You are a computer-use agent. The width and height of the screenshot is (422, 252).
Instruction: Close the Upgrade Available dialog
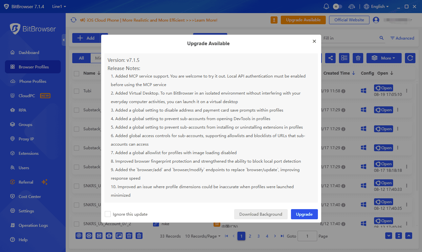[x=314, y=41]
